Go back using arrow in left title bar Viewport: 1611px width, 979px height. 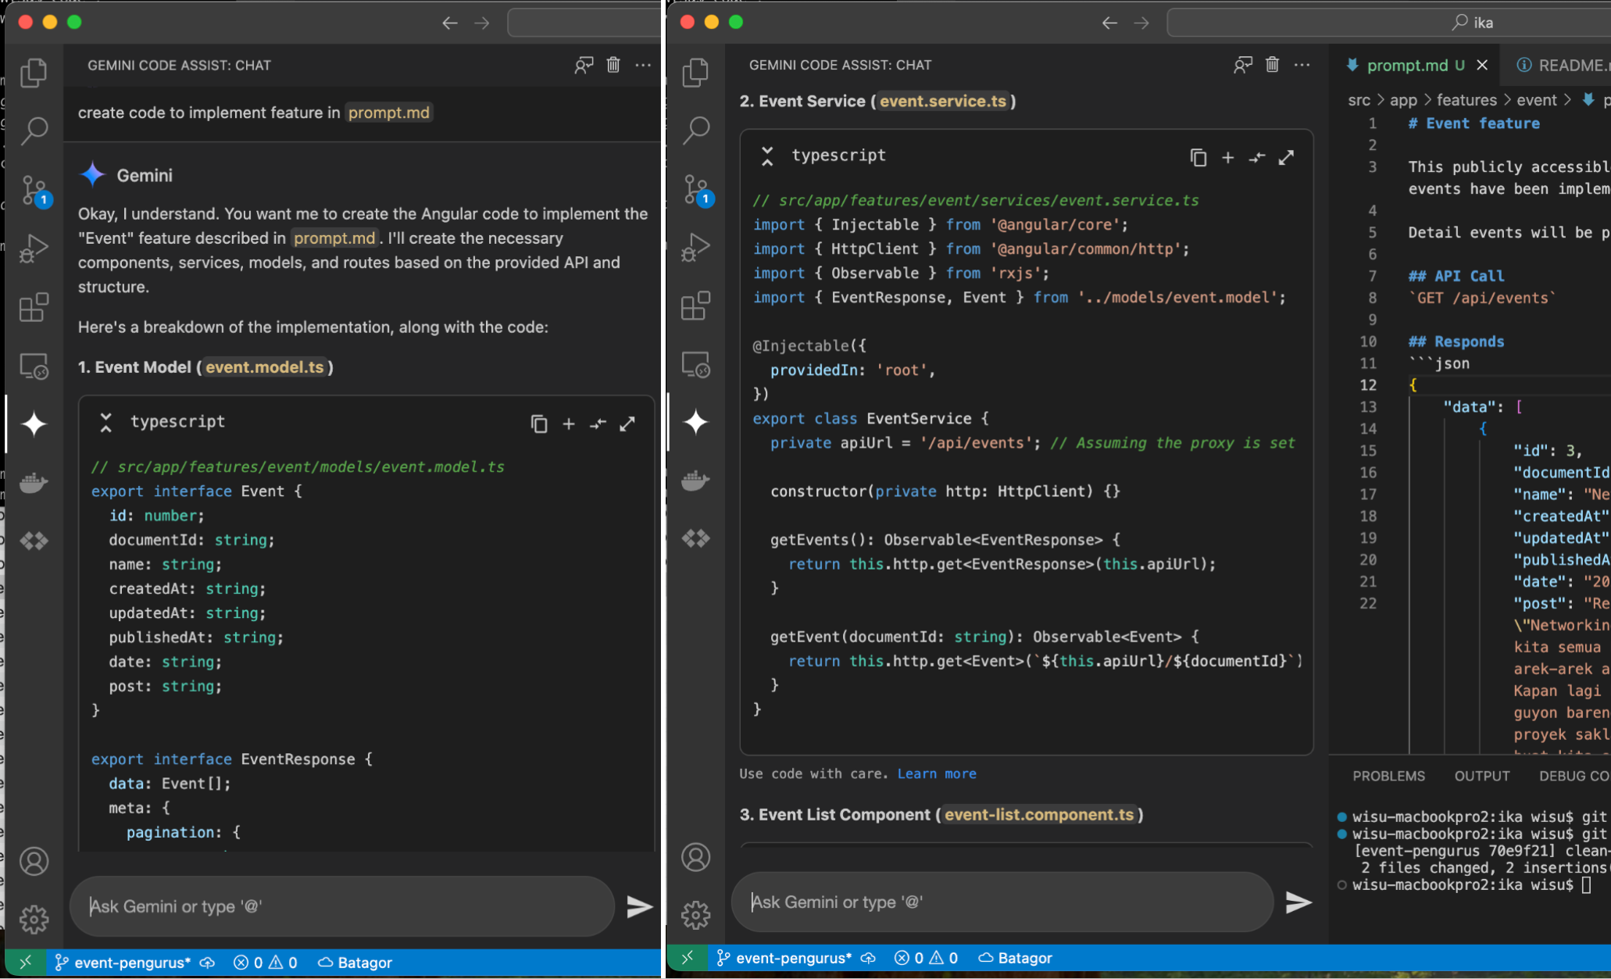tap(449, 23)
